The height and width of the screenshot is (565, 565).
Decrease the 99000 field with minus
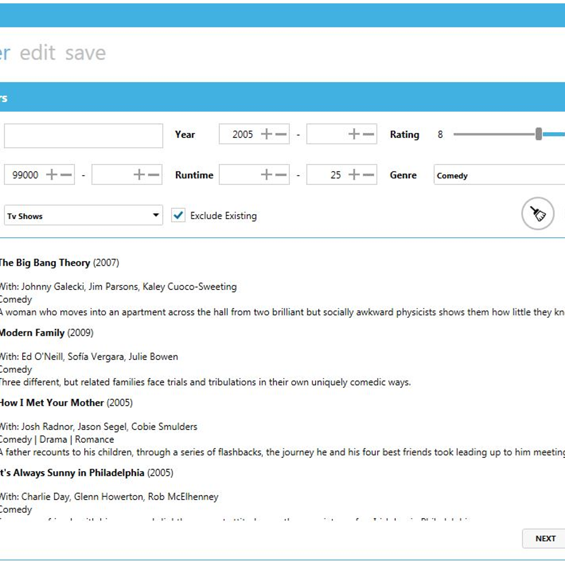point(66,174)
